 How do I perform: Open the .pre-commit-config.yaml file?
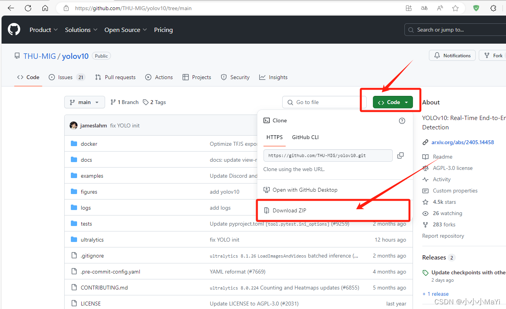(111, 272)
